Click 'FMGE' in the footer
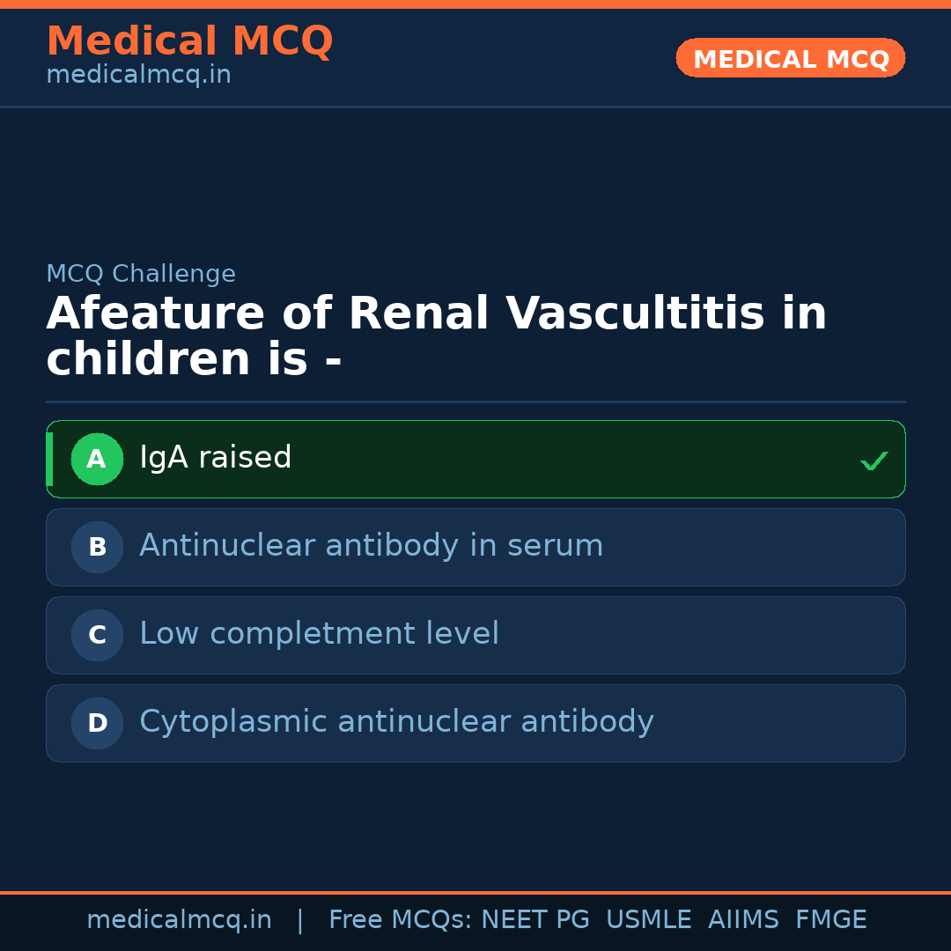 pos(830,920)
